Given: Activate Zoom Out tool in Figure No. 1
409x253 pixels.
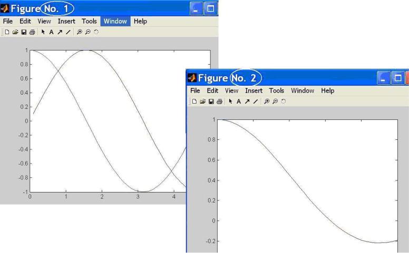Looking at the screenshot, I should point(88,32).
